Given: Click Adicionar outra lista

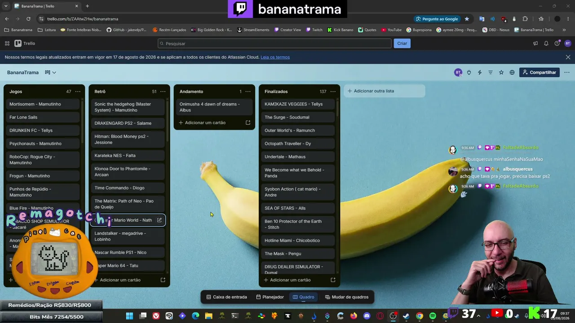Looking at the screenshot, I should pos(385,91).
